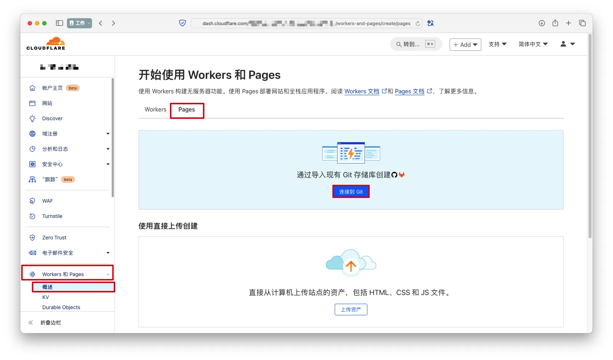Open KV in the sidebar
The width and height of the screenshot is (613, 360).
click(45, 297)
